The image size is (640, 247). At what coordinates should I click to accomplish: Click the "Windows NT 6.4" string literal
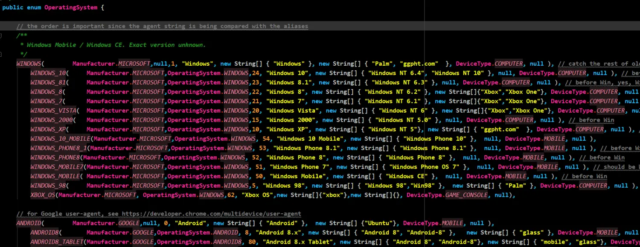click(x=396, y=73)
